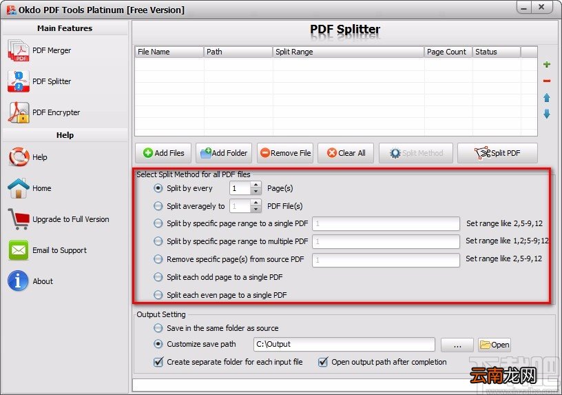This screenshot has height=395, width=562.
Task: Click the Split PDF button
Action: [497, 153]
